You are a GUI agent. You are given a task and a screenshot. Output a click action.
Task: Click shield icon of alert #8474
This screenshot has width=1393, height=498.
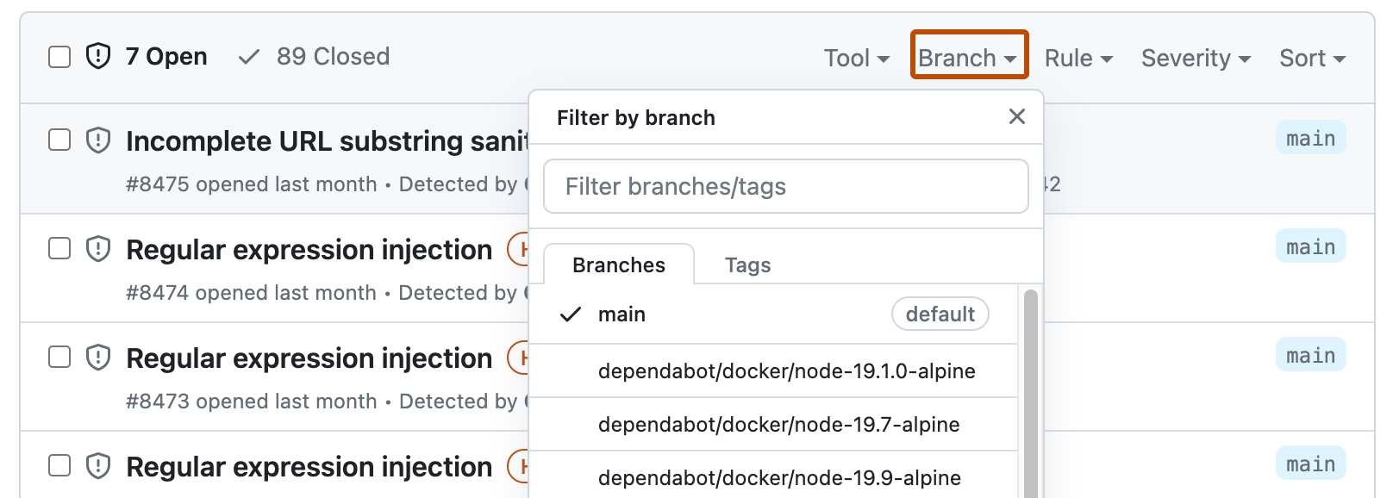[x=98, y=248]
